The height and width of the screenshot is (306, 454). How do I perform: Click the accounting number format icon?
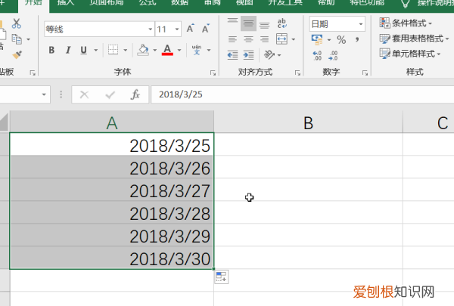[x=317, y=39]
